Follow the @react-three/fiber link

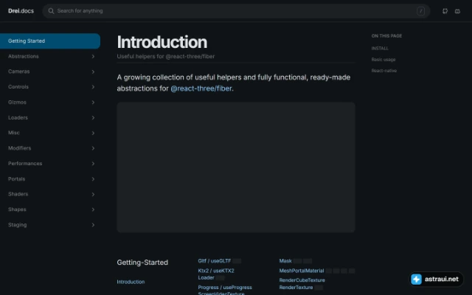click(x=201, y=88)
